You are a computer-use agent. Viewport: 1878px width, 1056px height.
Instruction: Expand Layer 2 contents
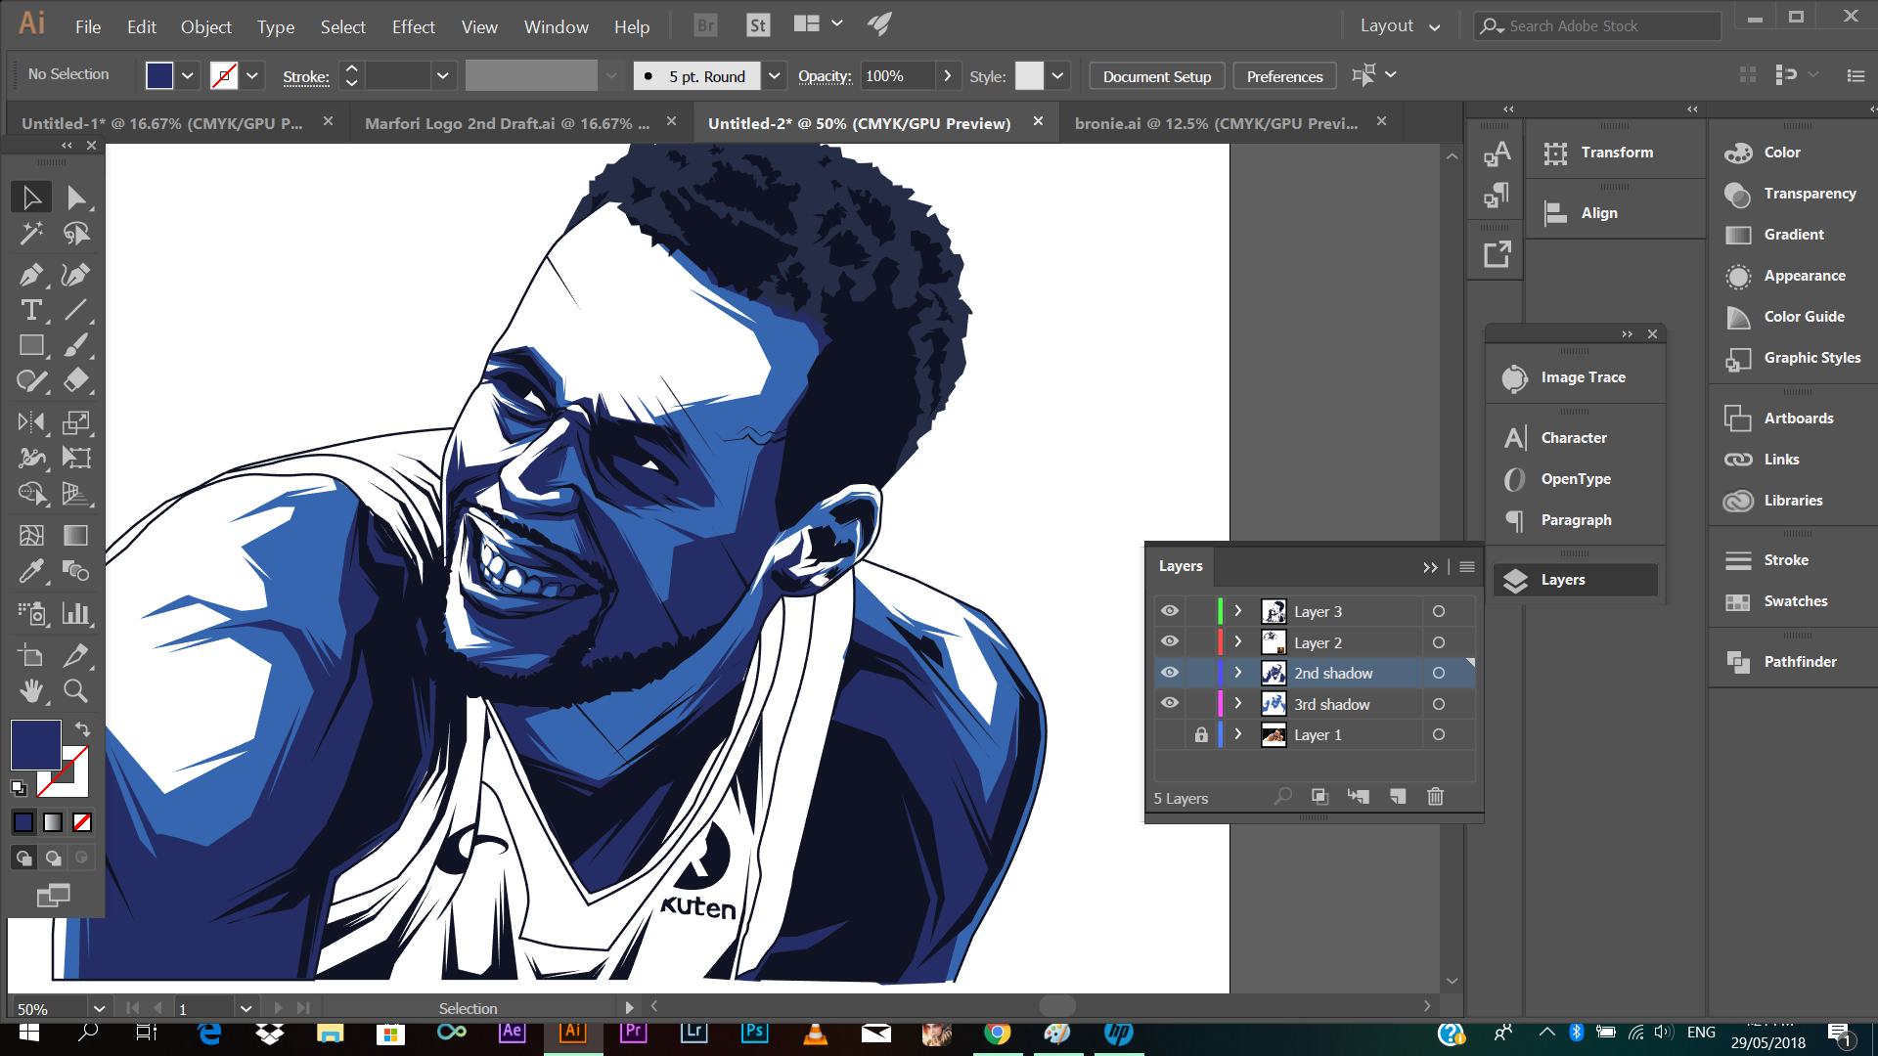tap(1238, 642)
